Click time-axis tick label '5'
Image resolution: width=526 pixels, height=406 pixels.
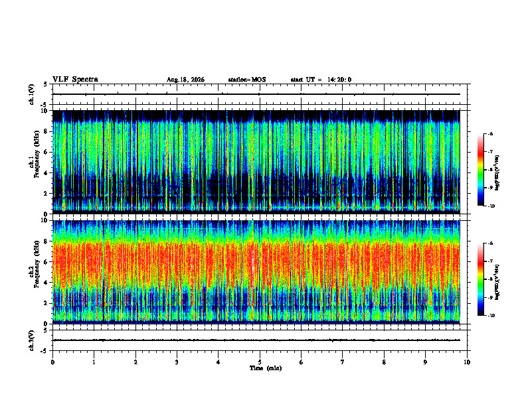pyautogui.click(x=260, y=362)
